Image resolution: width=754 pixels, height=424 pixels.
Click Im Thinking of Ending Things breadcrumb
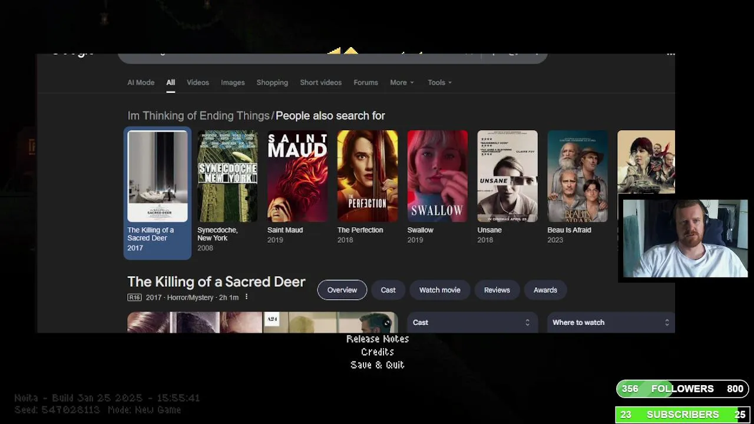[x=199, y=115]
